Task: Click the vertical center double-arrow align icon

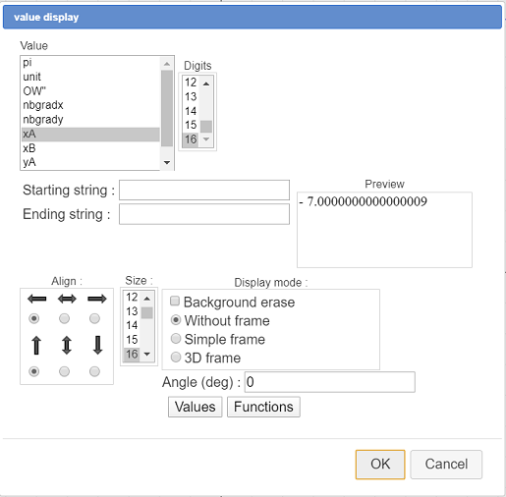Action: [67, 346]
